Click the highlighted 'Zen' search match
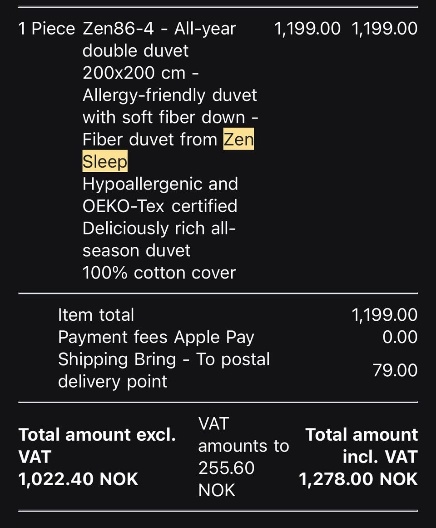The width and height of the screenshot is (436, 528). [x=239, y=139]
